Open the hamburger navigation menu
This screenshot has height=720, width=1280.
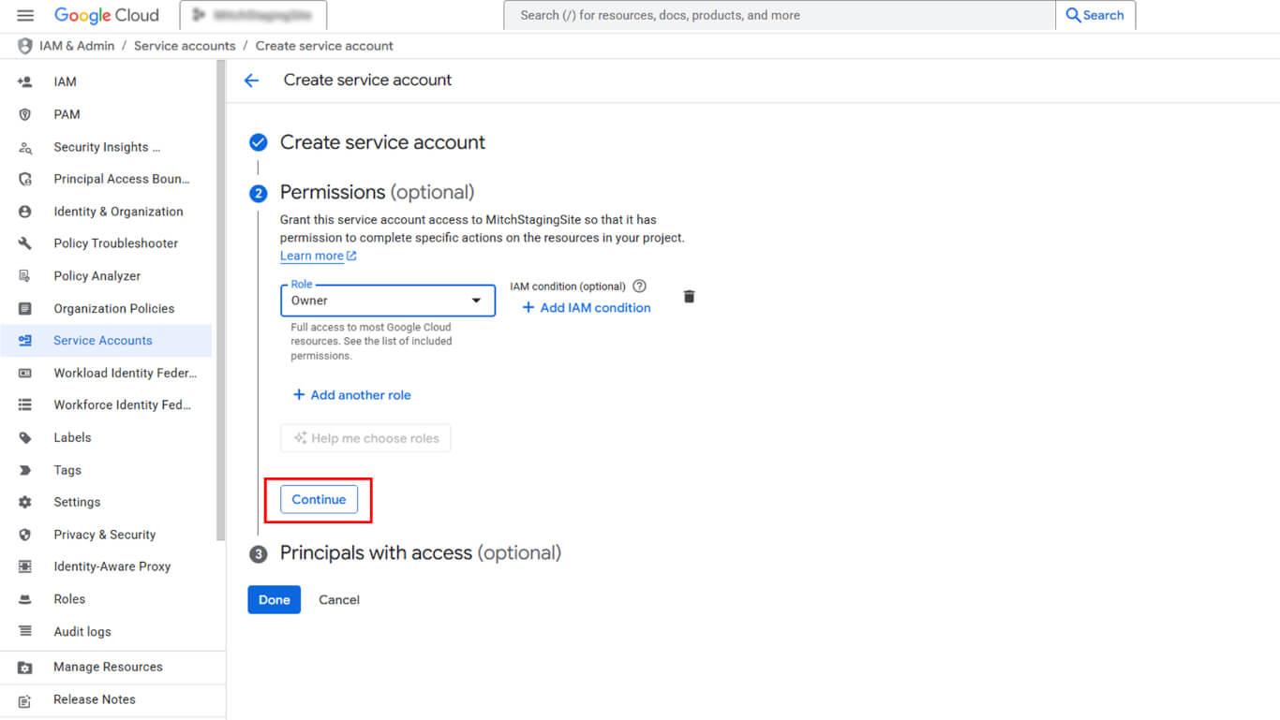click(x=25, y=16)
